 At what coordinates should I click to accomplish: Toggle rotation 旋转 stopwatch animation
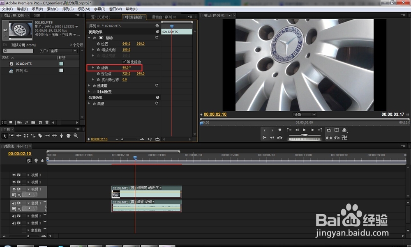(98, 68)
